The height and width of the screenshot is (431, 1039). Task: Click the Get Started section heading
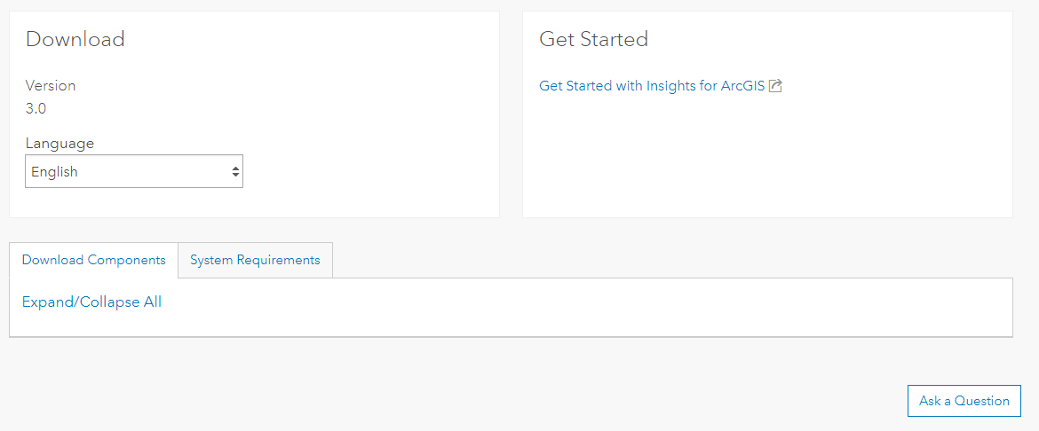593,39
